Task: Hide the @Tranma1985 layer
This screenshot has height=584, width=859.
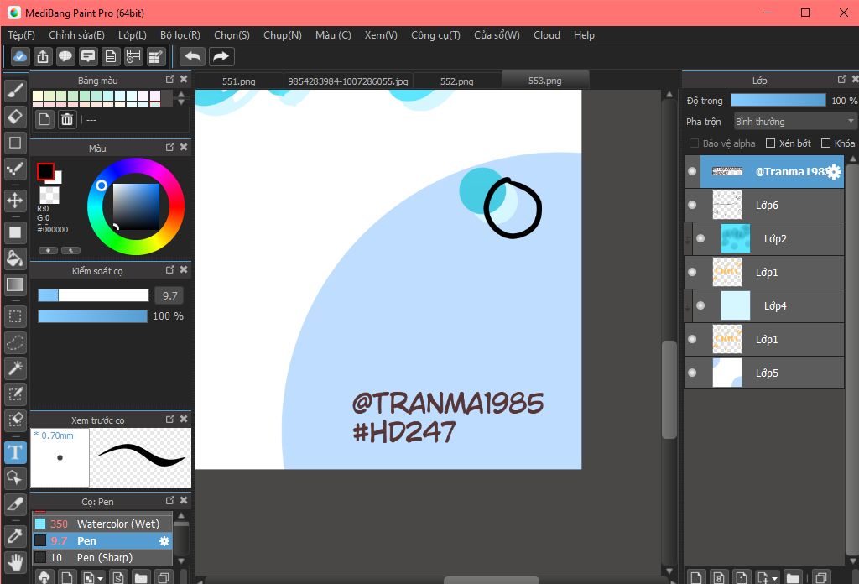Action: [692, 171]
